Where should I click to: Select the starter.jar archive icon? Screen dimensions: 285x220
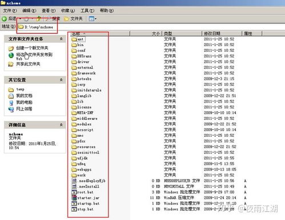(74, 198)
